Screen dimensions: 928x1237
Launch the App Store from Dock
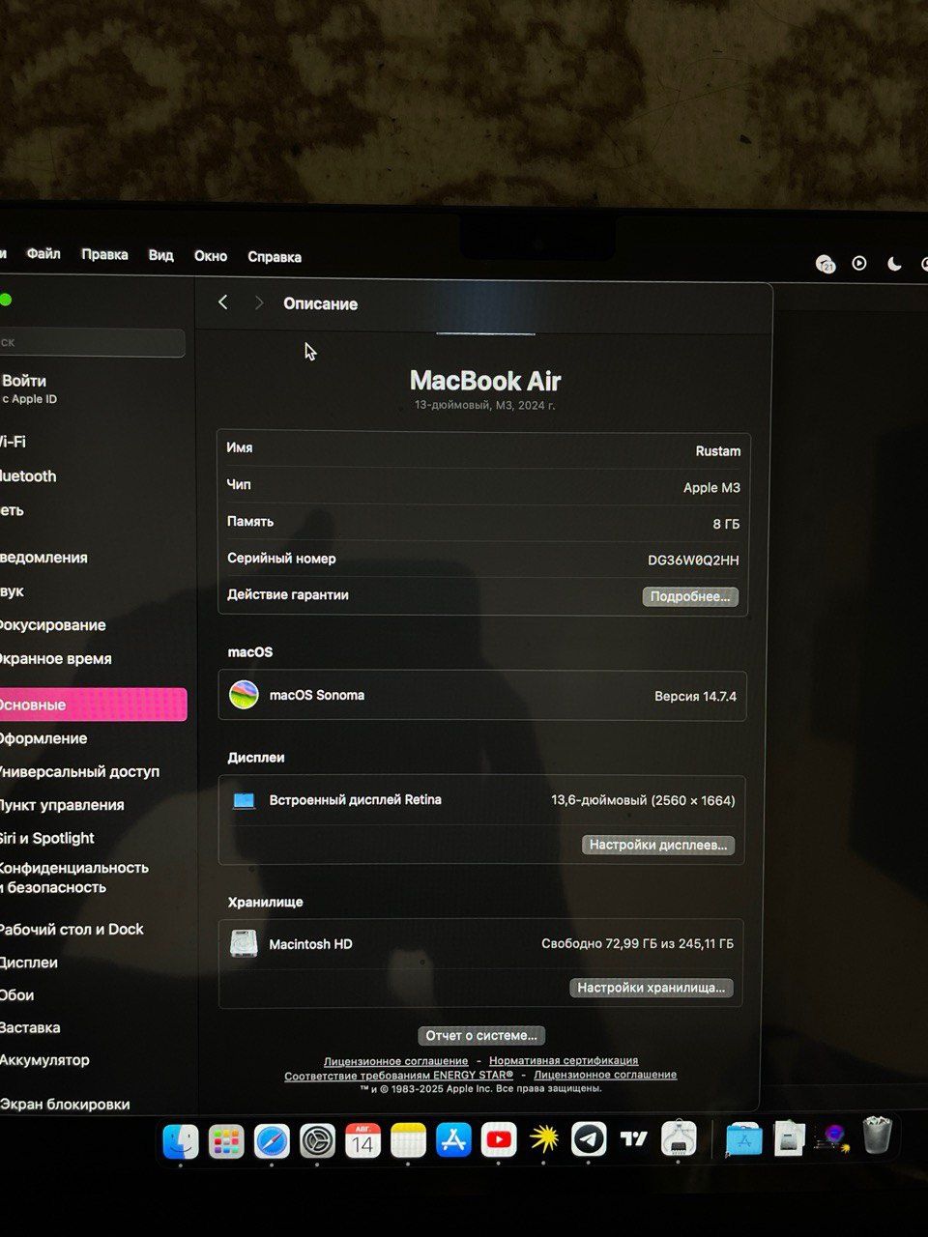click(453, 1140)
